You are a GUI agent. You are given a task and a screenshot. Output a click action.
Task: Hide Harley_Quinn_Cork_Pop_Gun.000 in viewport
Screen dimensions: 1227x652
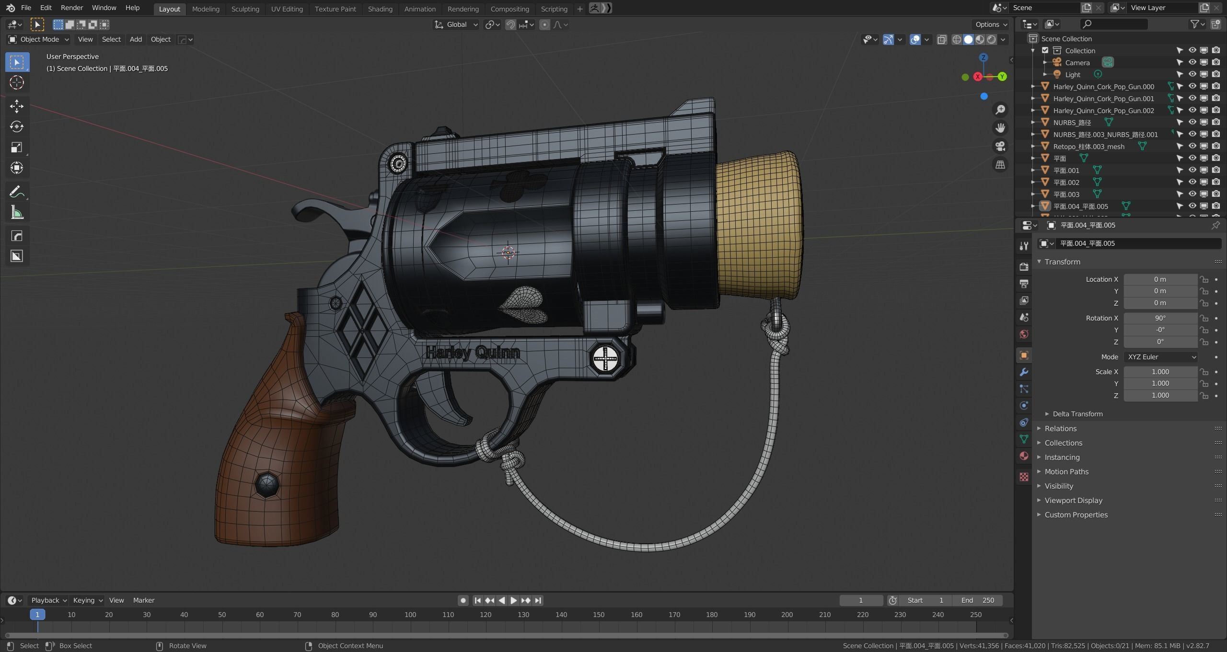[1192, 86]
